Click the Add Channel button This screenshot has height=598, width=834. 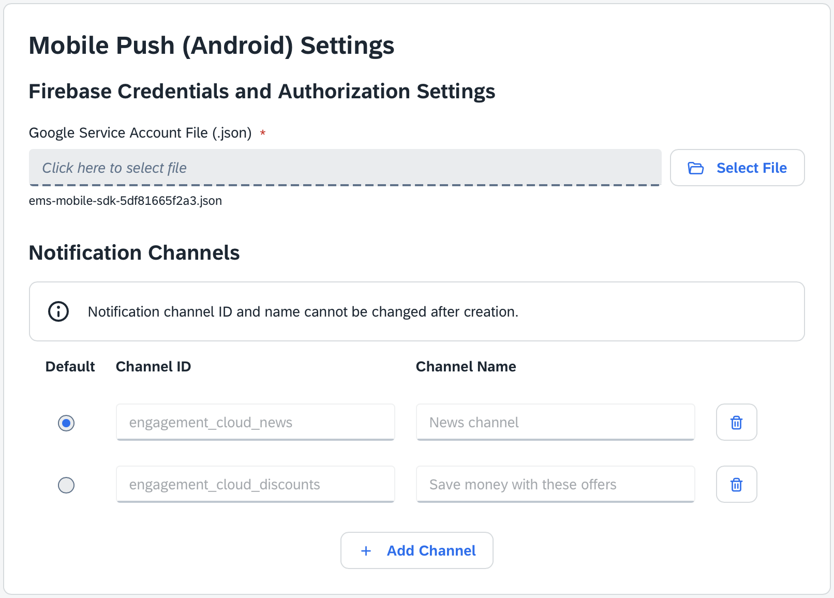pyautogui.click(x=416, y=550)
